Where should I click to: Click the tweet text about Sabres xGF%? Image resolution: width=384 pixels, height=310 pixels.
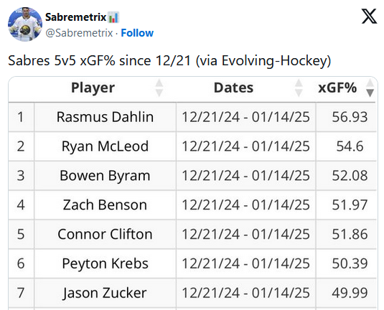[169, 61]
